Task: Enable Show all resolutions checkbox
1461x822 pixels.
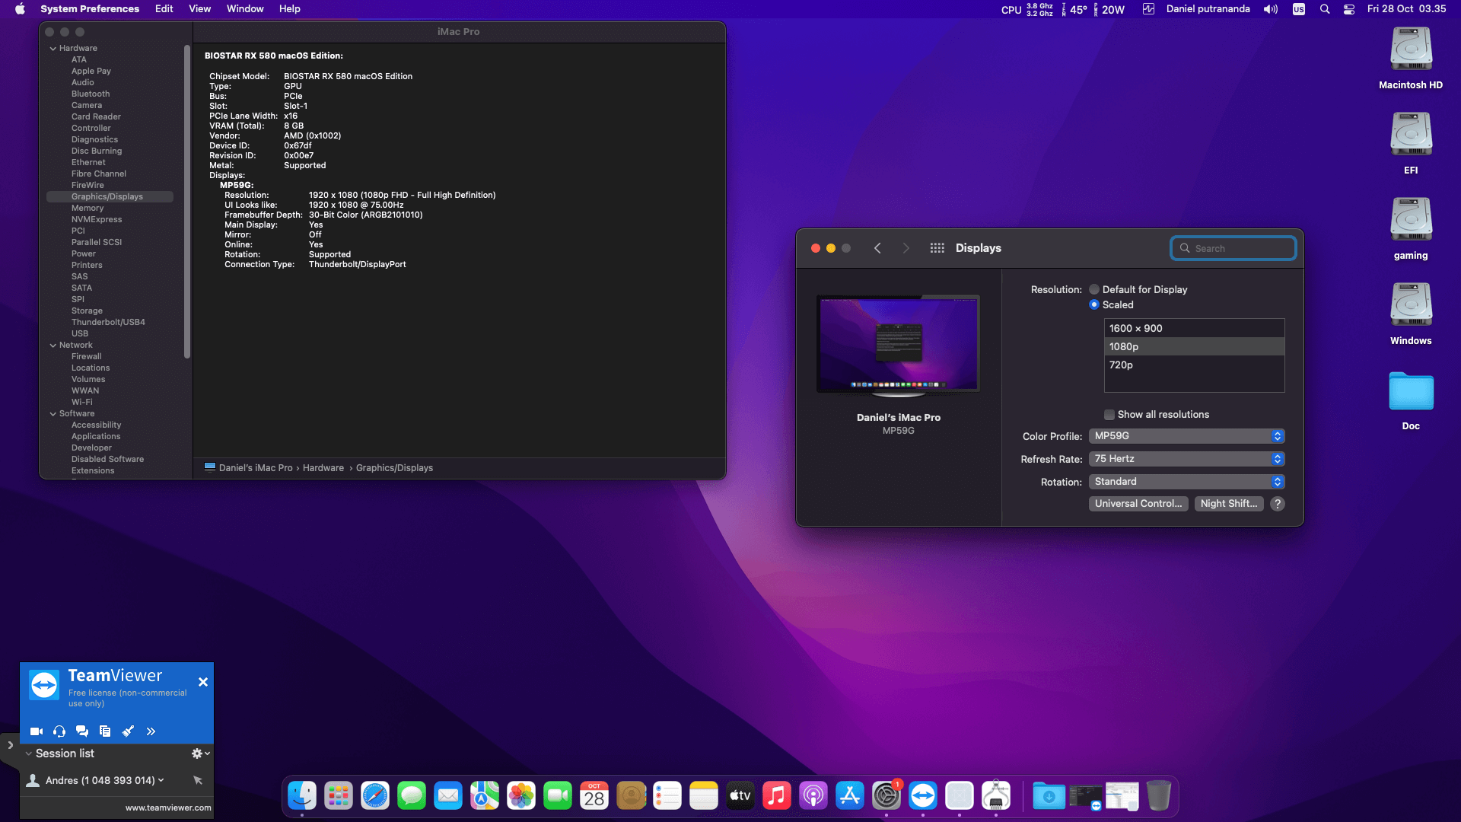Action: coord(1109,415)
